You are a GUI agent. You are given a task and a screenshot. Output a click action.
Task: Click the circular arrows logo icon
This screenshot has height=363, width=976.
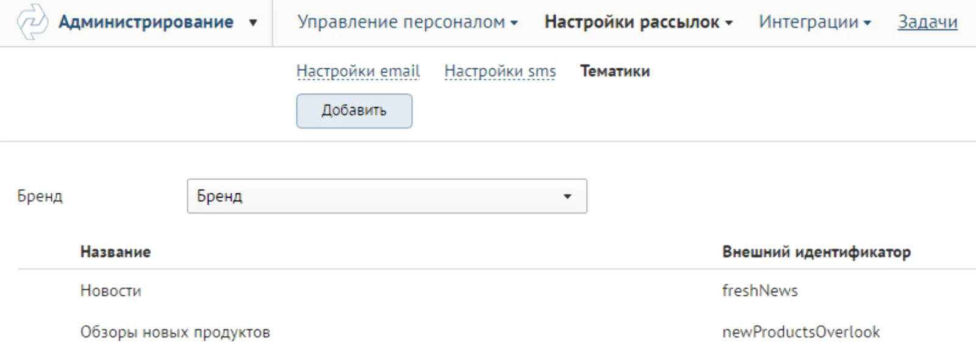tap(32, 23)
